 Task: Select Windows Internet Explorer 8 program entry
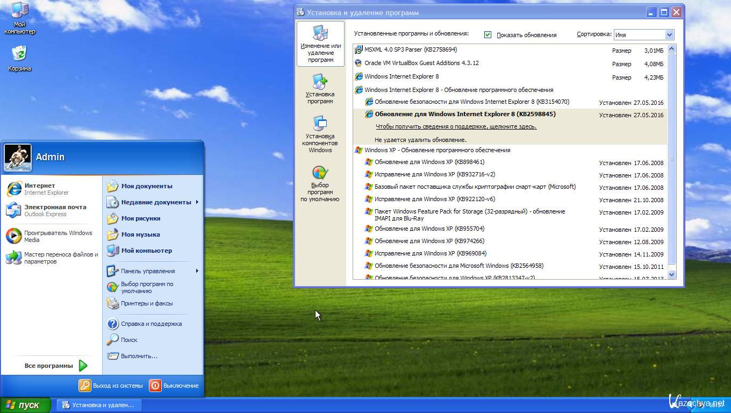[x=510, y=77]
